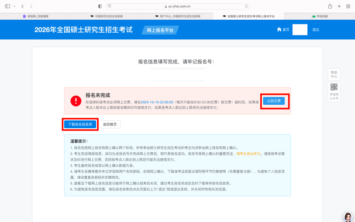355x222 pixels.
Task: Click the 退出 logout link
Action: point(316,30)
